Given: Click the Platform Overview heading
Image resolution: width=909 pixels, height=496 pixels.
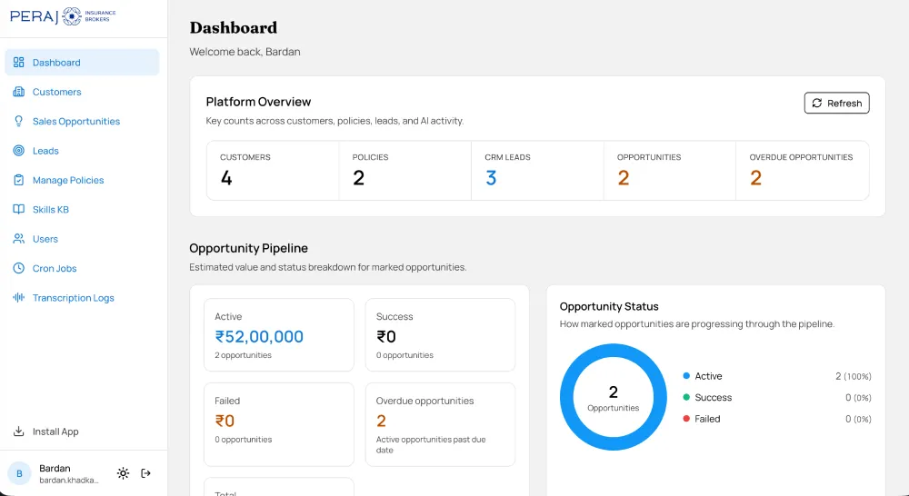Looking at the screenshot, I should click(x=258, y=102).
